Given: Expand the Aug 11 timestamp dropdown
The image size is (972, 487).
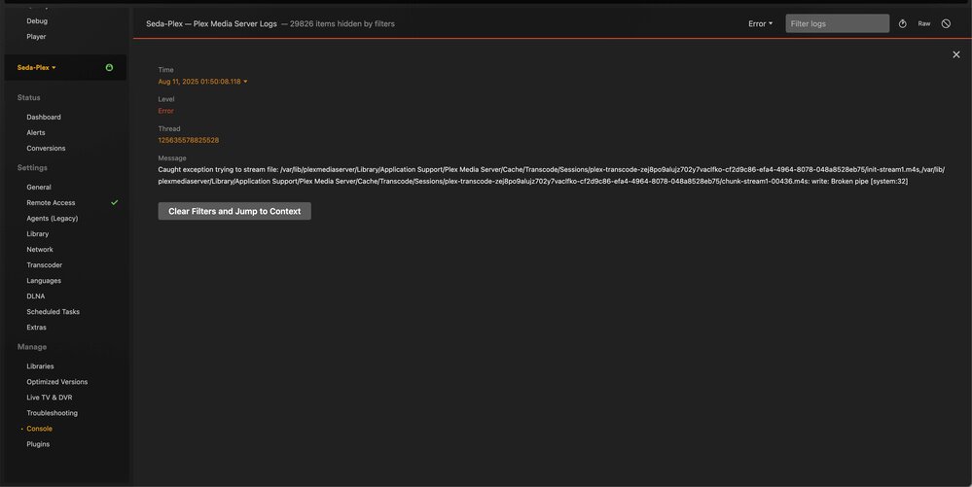Looking at the screenshot, I should 202,82.
